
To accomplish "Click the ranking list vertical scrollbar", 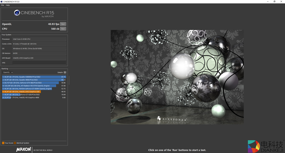I will coord(69,80).
